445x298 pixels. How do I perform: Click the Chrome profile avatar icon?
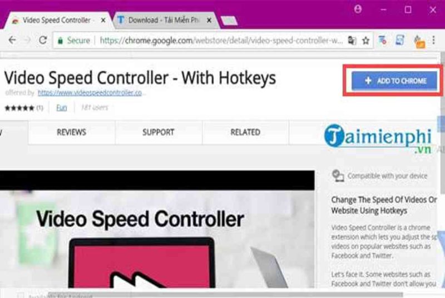(x=358, y=9)
